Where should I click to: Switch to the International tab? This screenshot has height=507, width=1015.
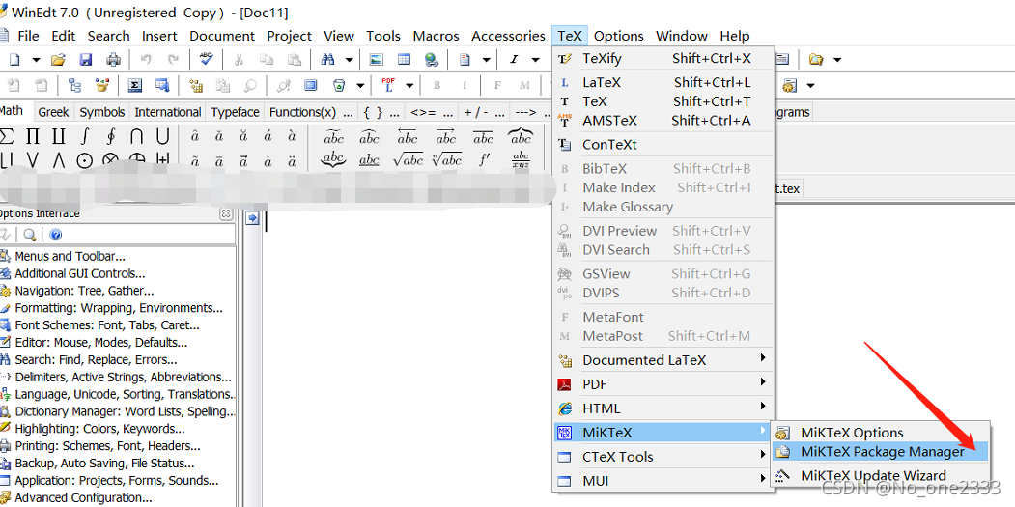(x=168, y=112)
